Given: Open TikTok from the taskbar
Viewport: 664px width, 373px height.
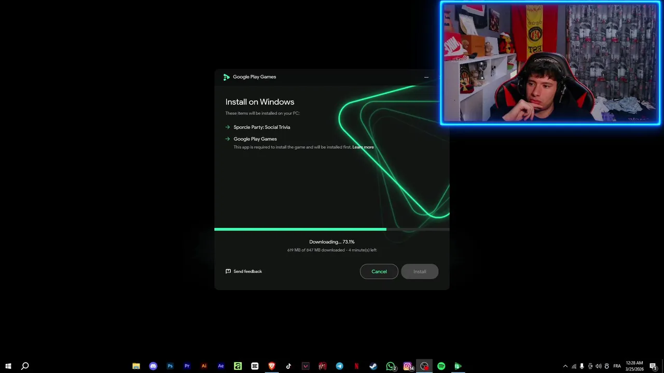Looking at the screenshot, I should click(x=288, y=366).
